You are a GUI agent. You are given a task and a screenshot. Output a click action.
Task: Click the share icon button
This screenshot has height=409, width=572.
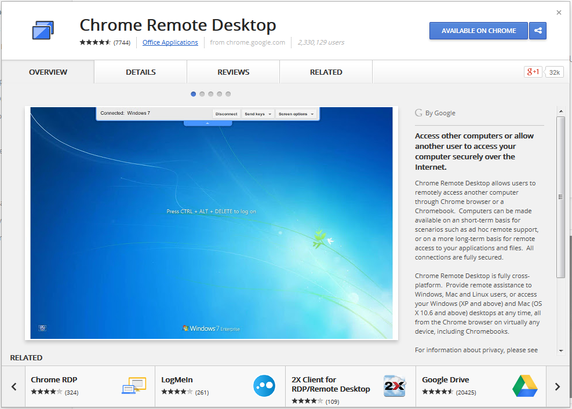coord(538,31)
